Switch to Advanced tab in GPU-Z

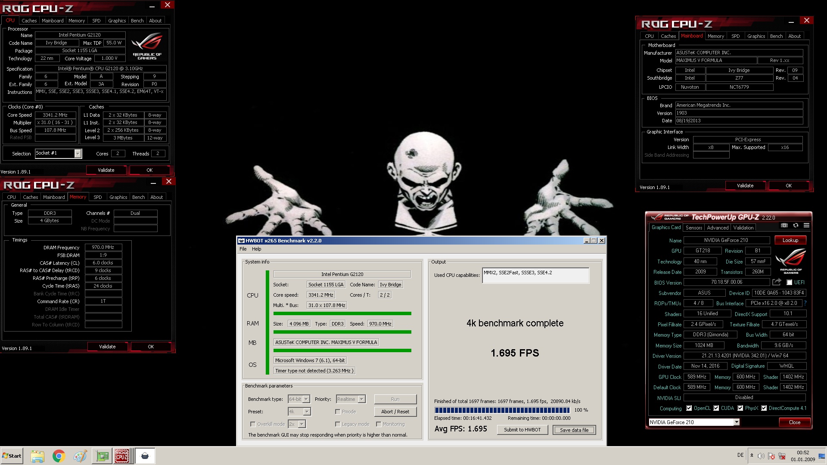(x=718, y=228)
